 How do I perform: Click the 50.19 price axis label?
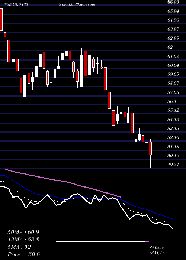point(173,155)
